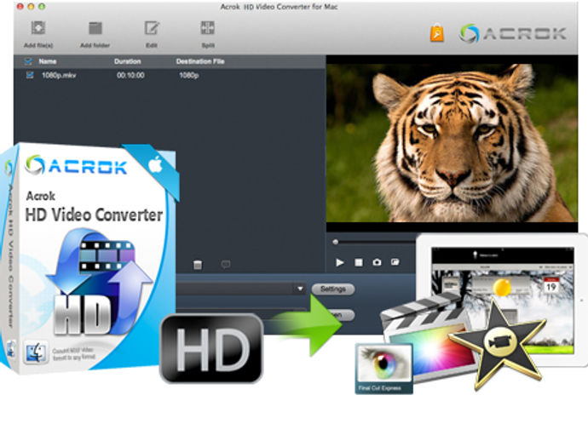
Task: Click the Name column header
Action: [48, 61]
